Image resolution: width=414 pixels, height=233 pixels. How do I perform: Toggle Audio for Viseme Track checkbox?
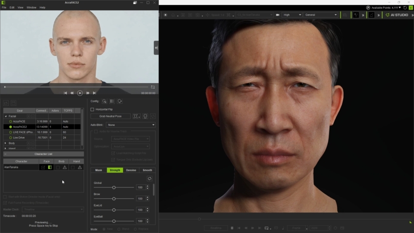(x=96, y=131)
